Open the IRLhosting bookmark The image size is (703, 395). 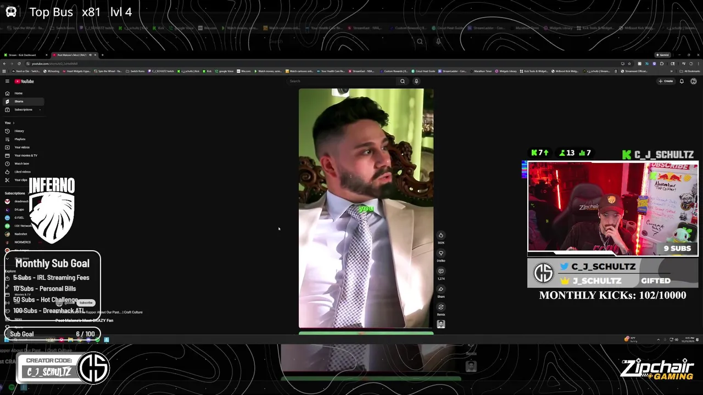(x=51, y=71)
